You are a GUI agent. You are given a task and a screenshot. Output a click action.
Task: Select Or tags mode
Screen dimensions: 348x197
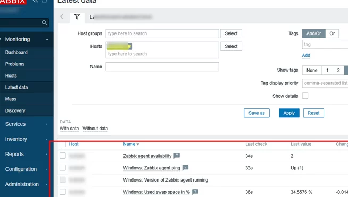point(332,33)
